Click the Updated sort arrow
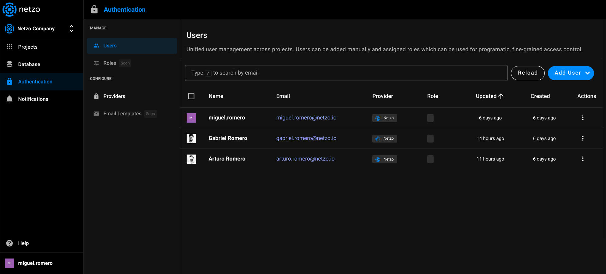 pos(501,96)
